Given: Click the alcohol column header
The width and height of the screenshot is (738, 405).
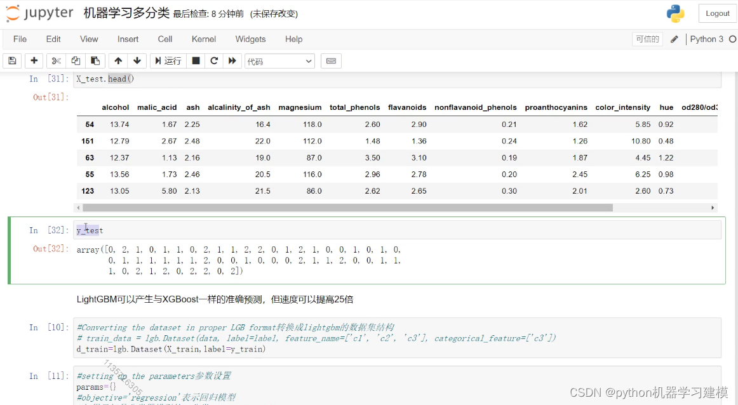Looking at the screenshot, I should [116, 107].
